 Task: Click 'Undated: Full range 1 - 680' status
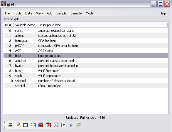pos(86,118)
